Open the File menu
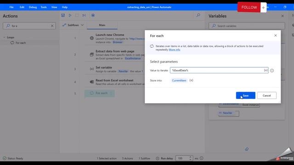 tap(11, 7)
